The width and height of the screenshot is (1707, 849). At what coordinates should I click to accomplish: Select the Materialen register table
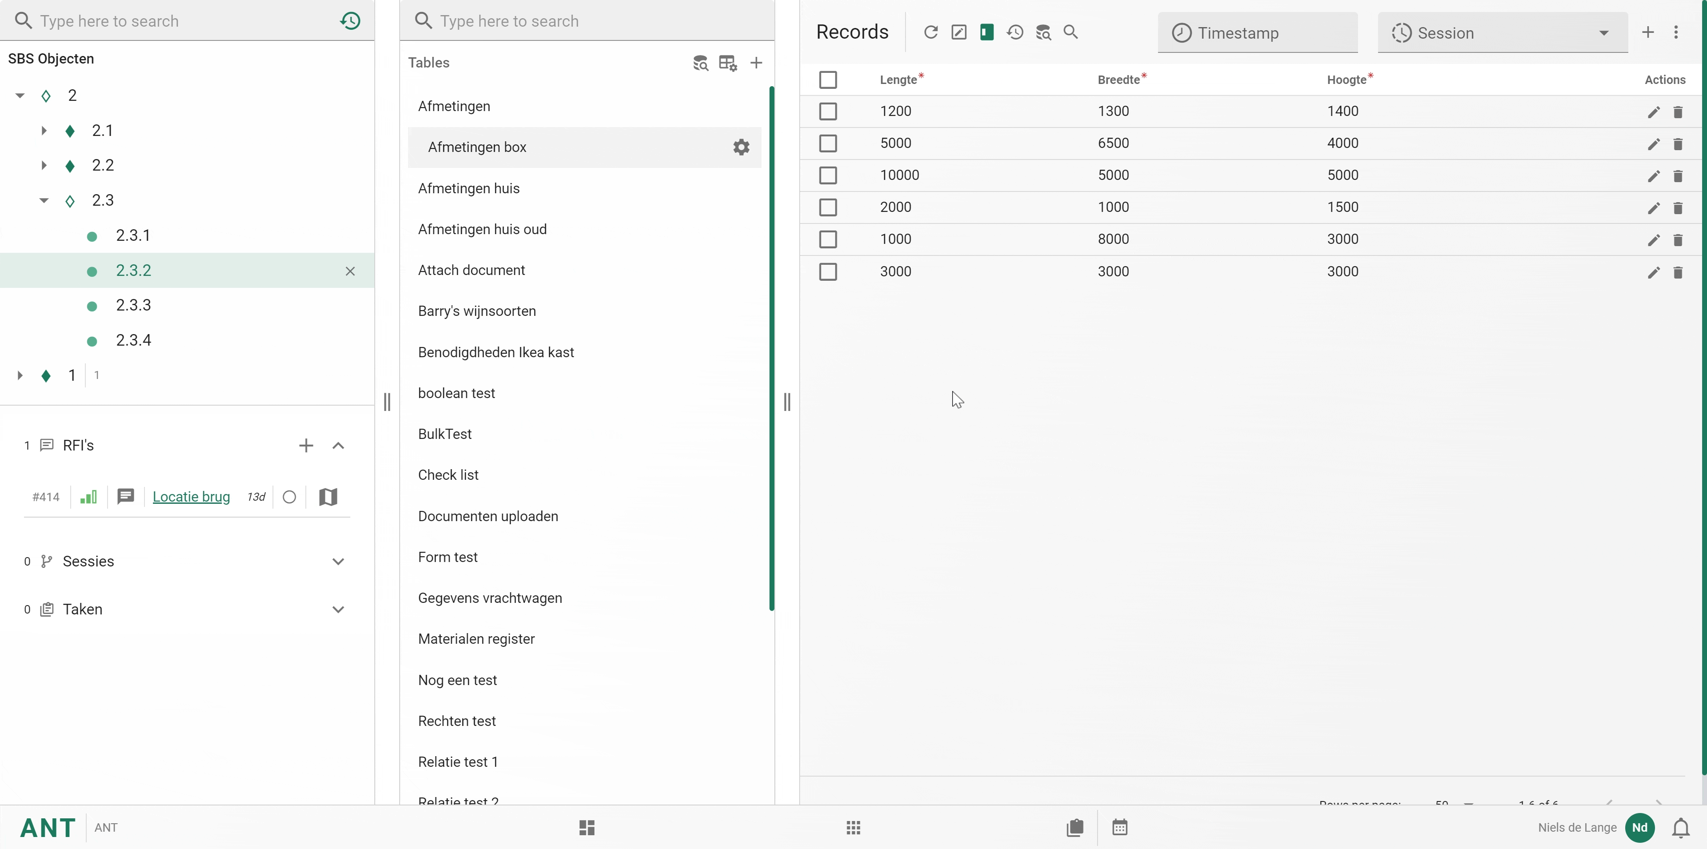(476, 638)
